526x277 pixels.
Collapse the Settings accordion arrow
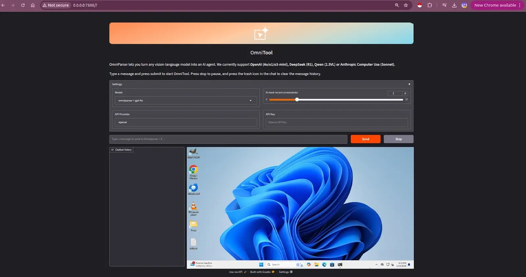(x=409, y=84)
